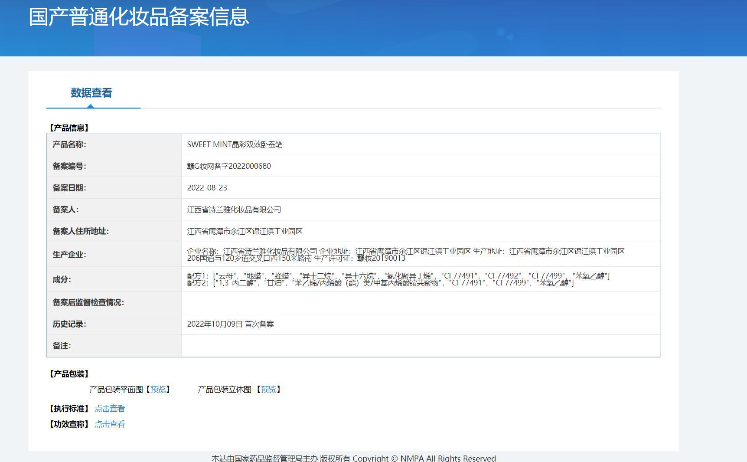Image resolution: width=747 pixels, height=462 pixels.
Task: Click the 备案人住所地址 row label
Action: pos(81,231)
